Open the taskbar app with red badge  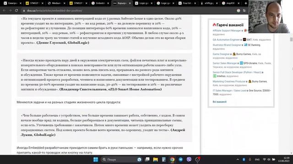pyautogui.click(x=197, y=159)
